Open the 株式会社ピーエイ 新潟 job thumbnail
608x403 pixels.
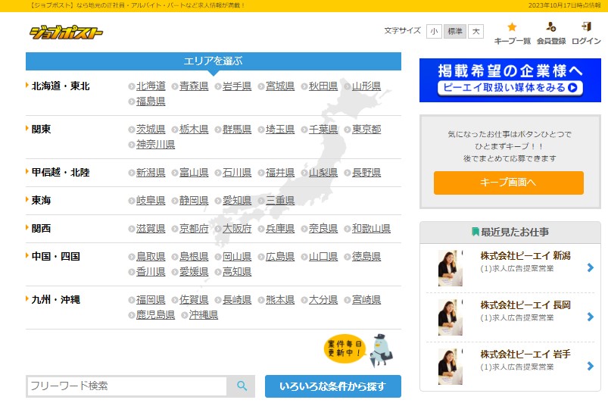[x=451, y=268]
